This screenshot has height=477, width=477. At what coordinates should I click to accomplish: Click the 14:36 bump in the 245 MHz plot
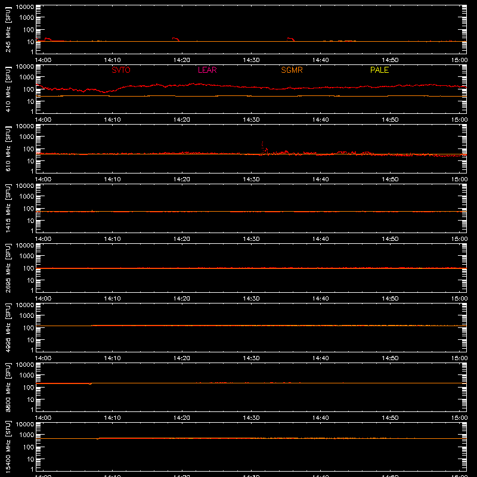[290, 39]
